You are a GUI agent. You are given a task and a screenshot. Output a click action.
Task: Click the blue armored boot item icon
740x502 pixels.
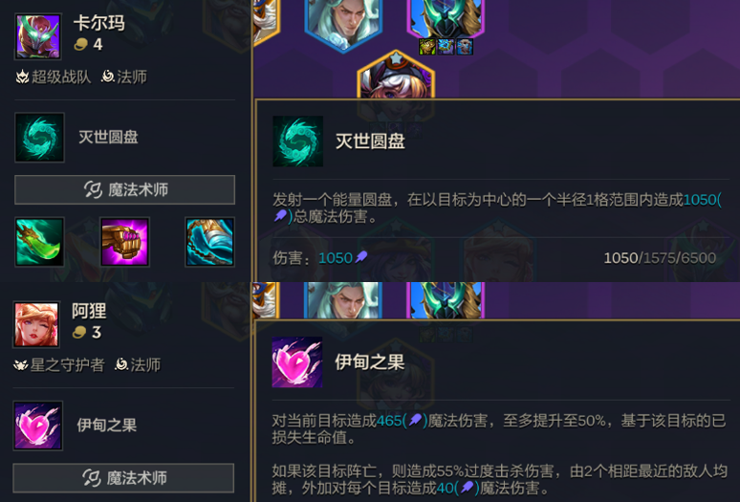tap(210, 242)
